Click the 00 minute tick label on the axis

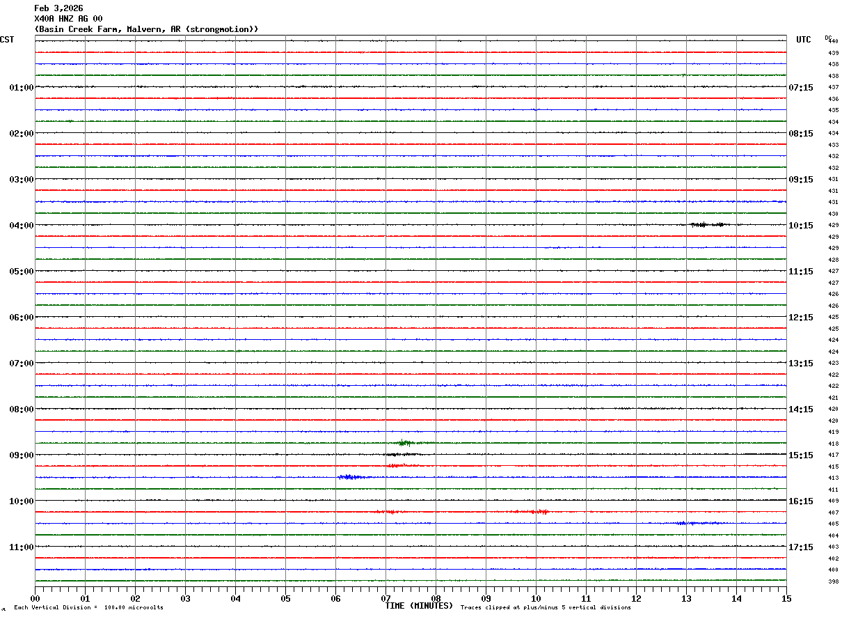pos(35,599)
